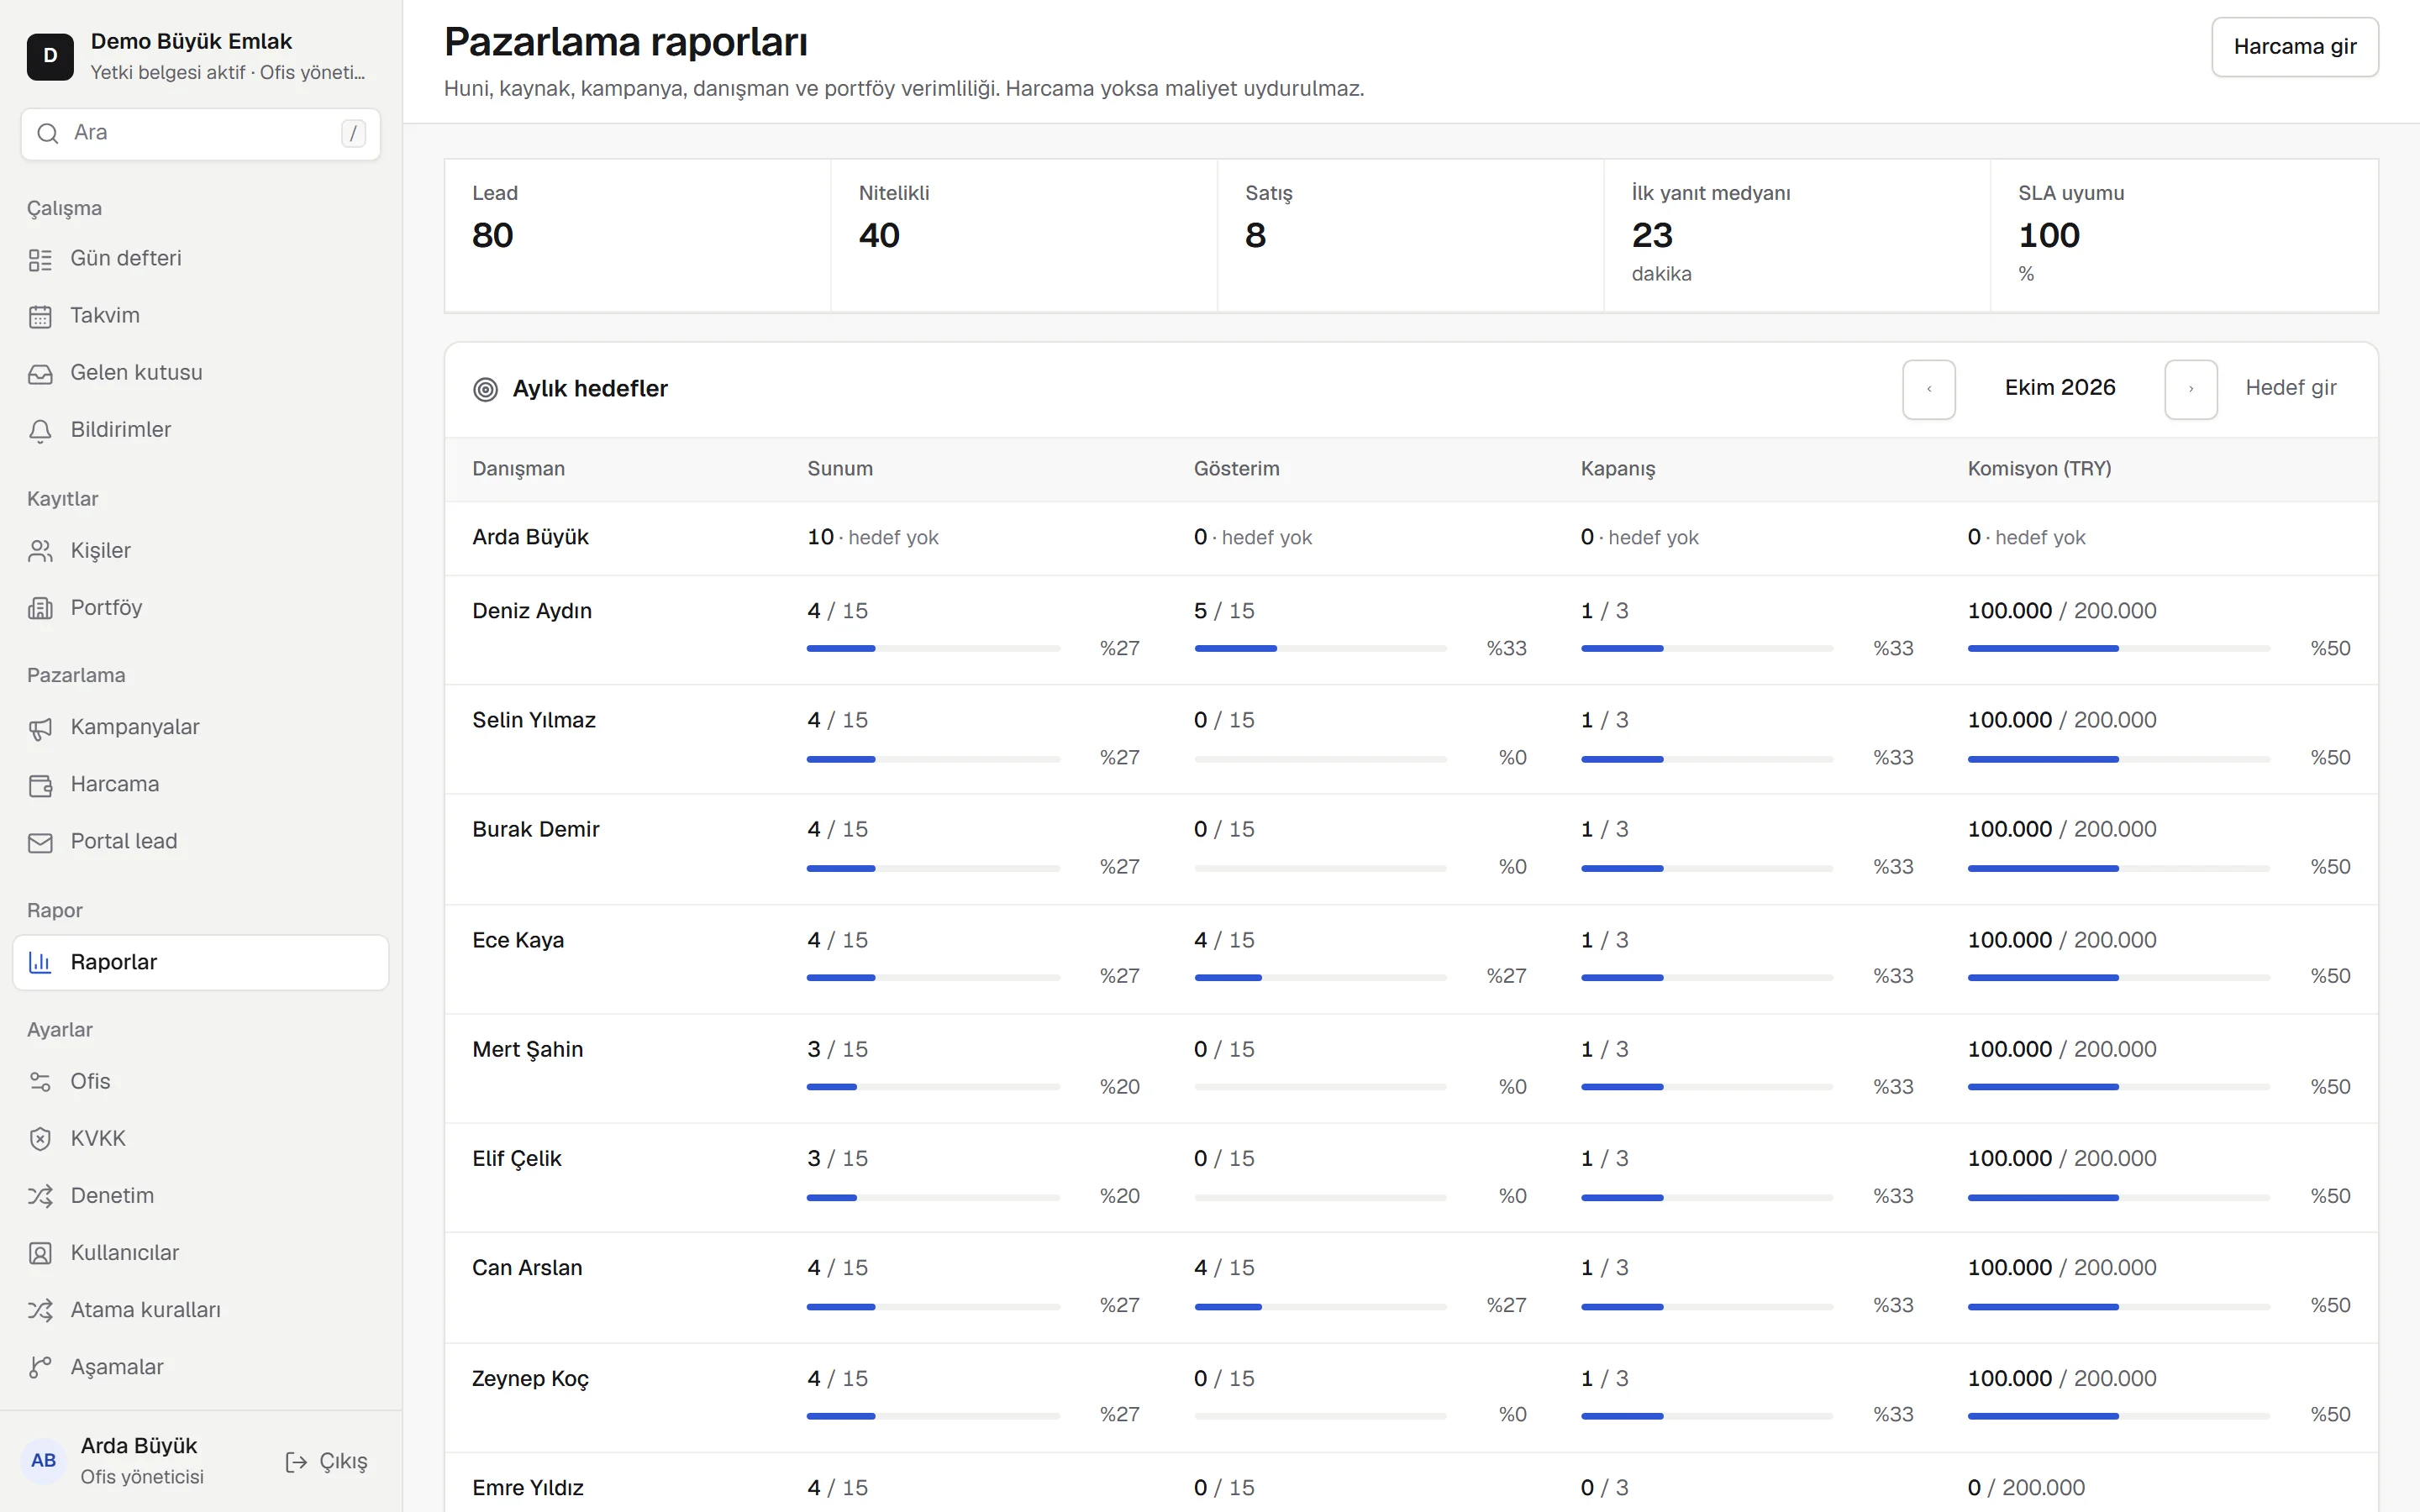Click the Kişiler people icon
Viewport: 2420px width, 1512px height.
(x=40, y=551)
